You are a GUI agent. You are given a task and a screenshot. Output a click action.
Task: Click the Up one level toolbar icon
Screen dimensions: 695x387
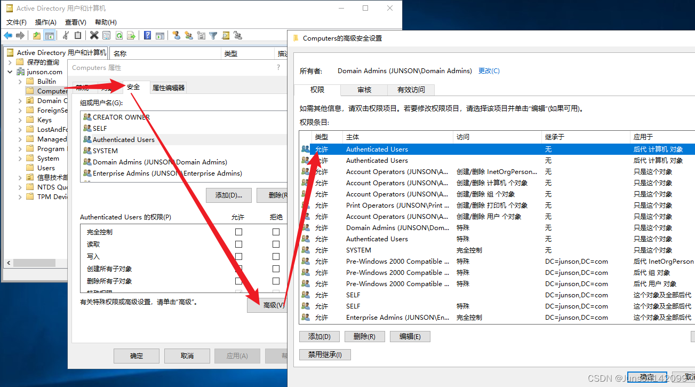click(36, 35)
